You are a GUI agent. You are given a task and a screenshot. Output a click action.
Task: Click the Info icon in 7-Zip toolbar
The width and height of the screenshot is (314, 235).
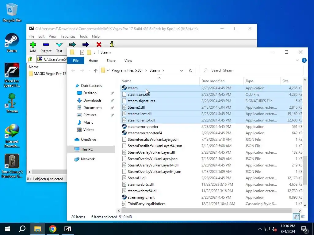[x=112, y=44]
